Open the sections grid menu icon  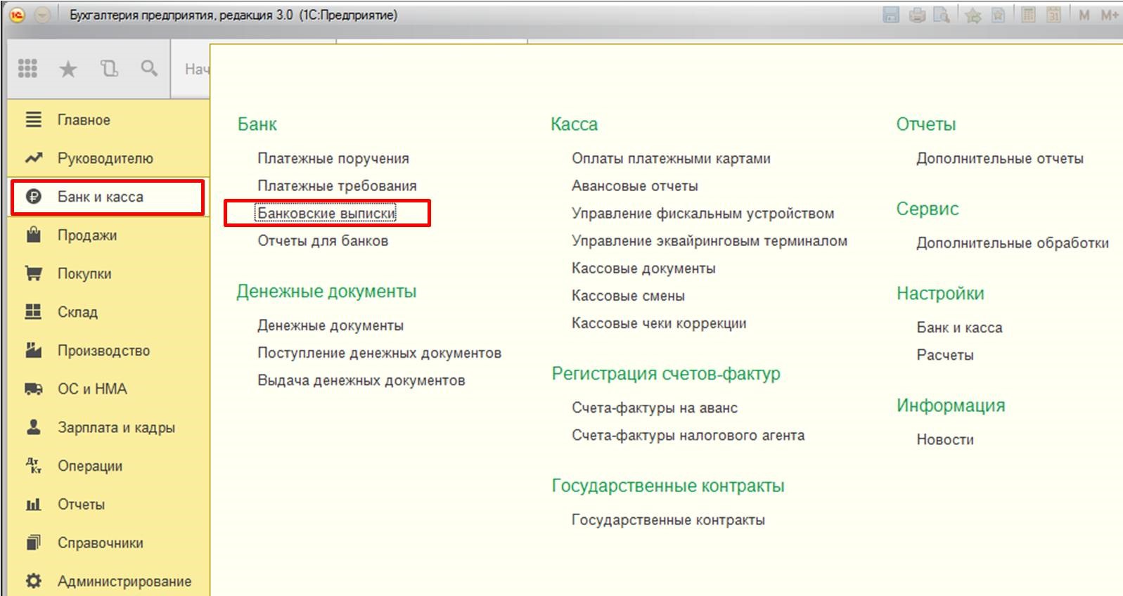pyautogui.click(x=27, y=68)
